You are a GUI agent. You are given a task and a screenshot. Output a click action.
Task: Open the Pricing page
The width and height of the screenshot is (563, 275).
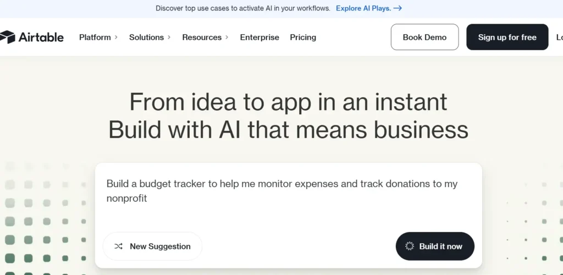pyautogui.click(x=303, y=37)
